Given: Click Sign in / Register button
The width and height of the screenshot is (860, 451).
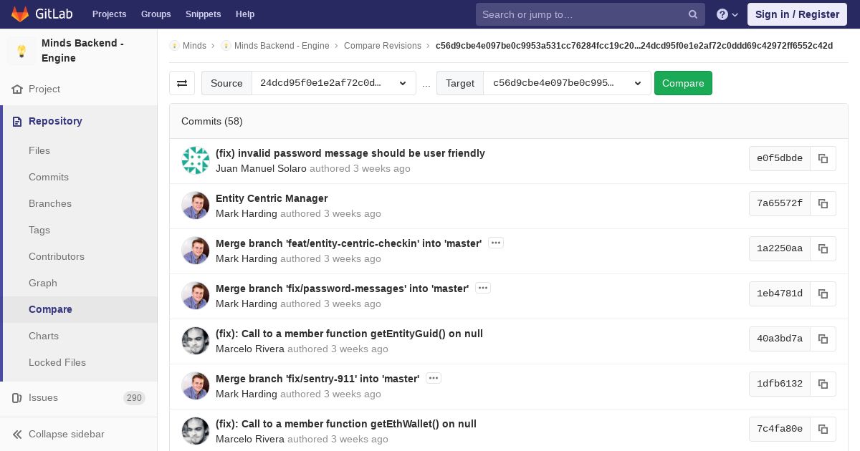Looking at the screenshot, I should pyautogui.click(x=797, y=14).
